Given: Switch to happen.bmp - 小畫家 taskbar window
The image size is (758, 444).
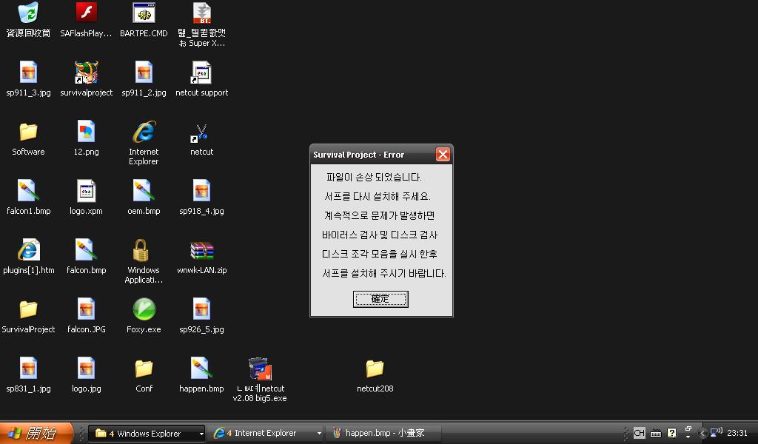Looking at the screenshot, I should 383,433.
